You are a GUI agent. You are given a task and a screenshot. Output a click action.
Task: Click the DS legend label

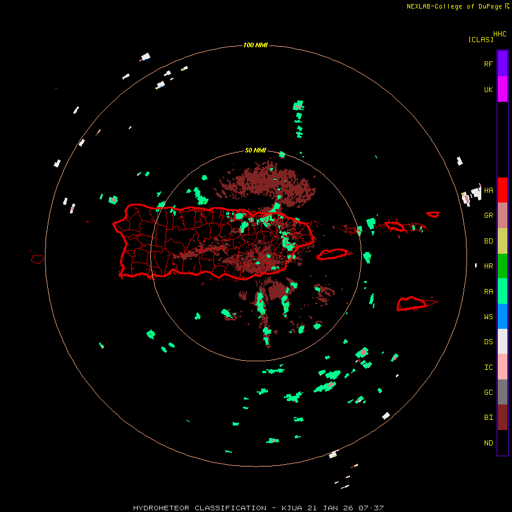pyautogui.click(x=488, y=341)
